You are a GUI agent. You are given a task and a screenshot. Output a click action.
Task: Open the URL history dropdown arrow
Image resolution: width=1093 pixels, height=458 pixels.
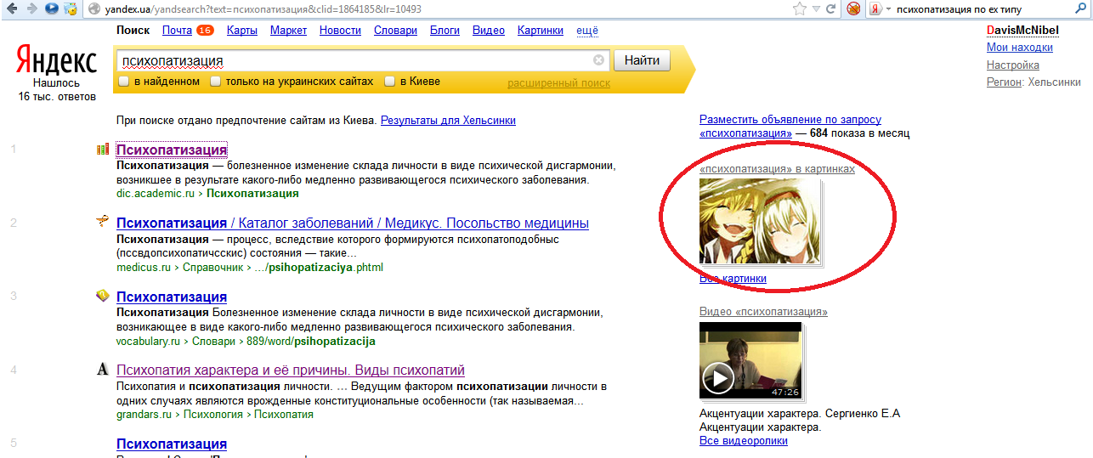pyautogui.click(x=816, y=9)
